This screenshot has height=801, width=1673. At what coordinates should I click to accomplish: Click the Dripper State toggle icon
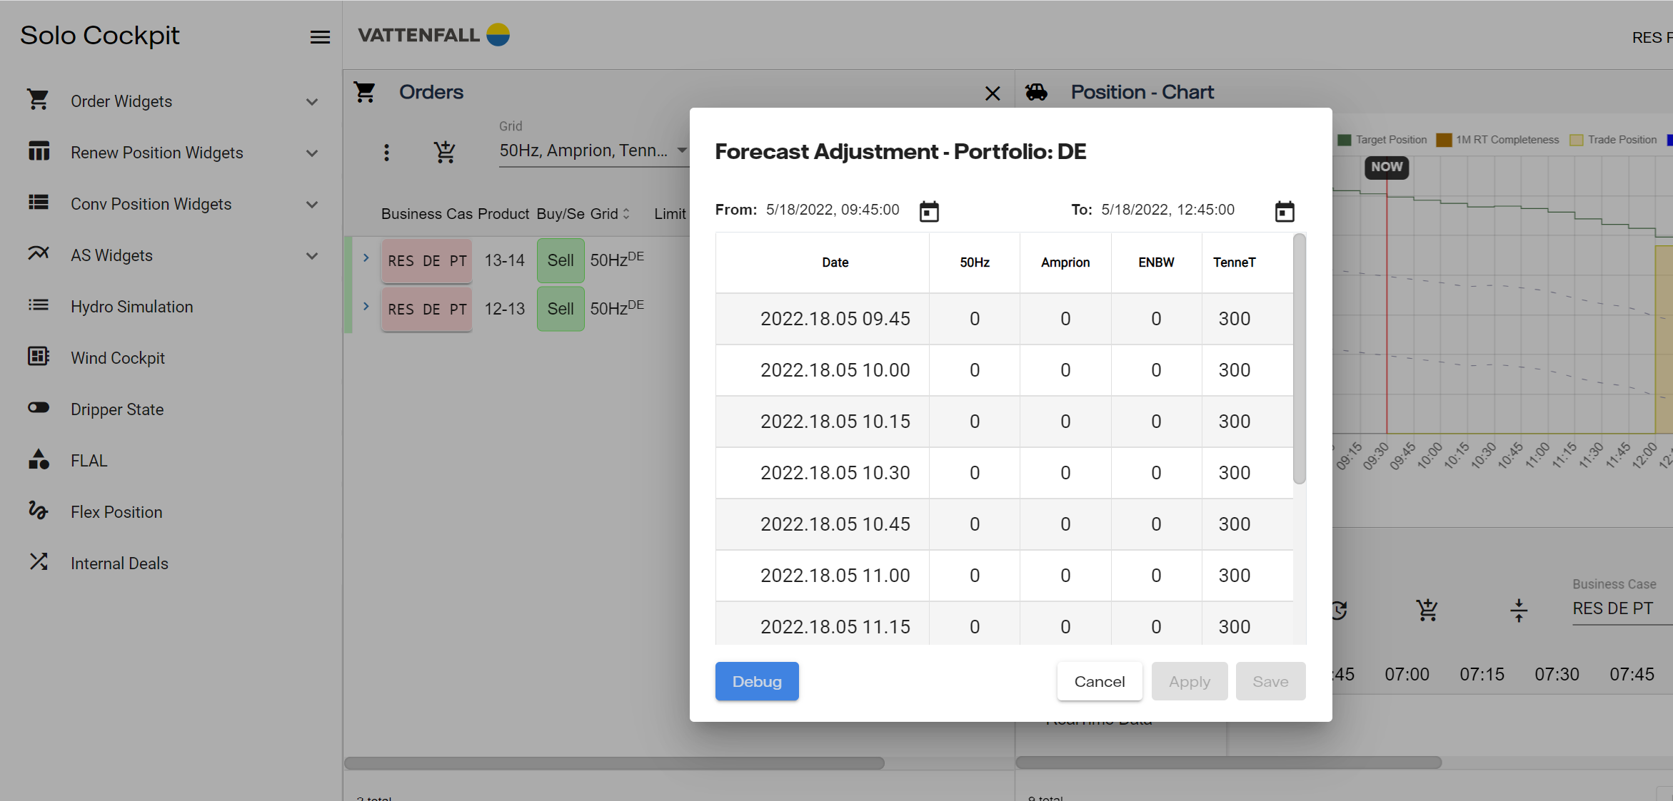click(x=39, y=408)
